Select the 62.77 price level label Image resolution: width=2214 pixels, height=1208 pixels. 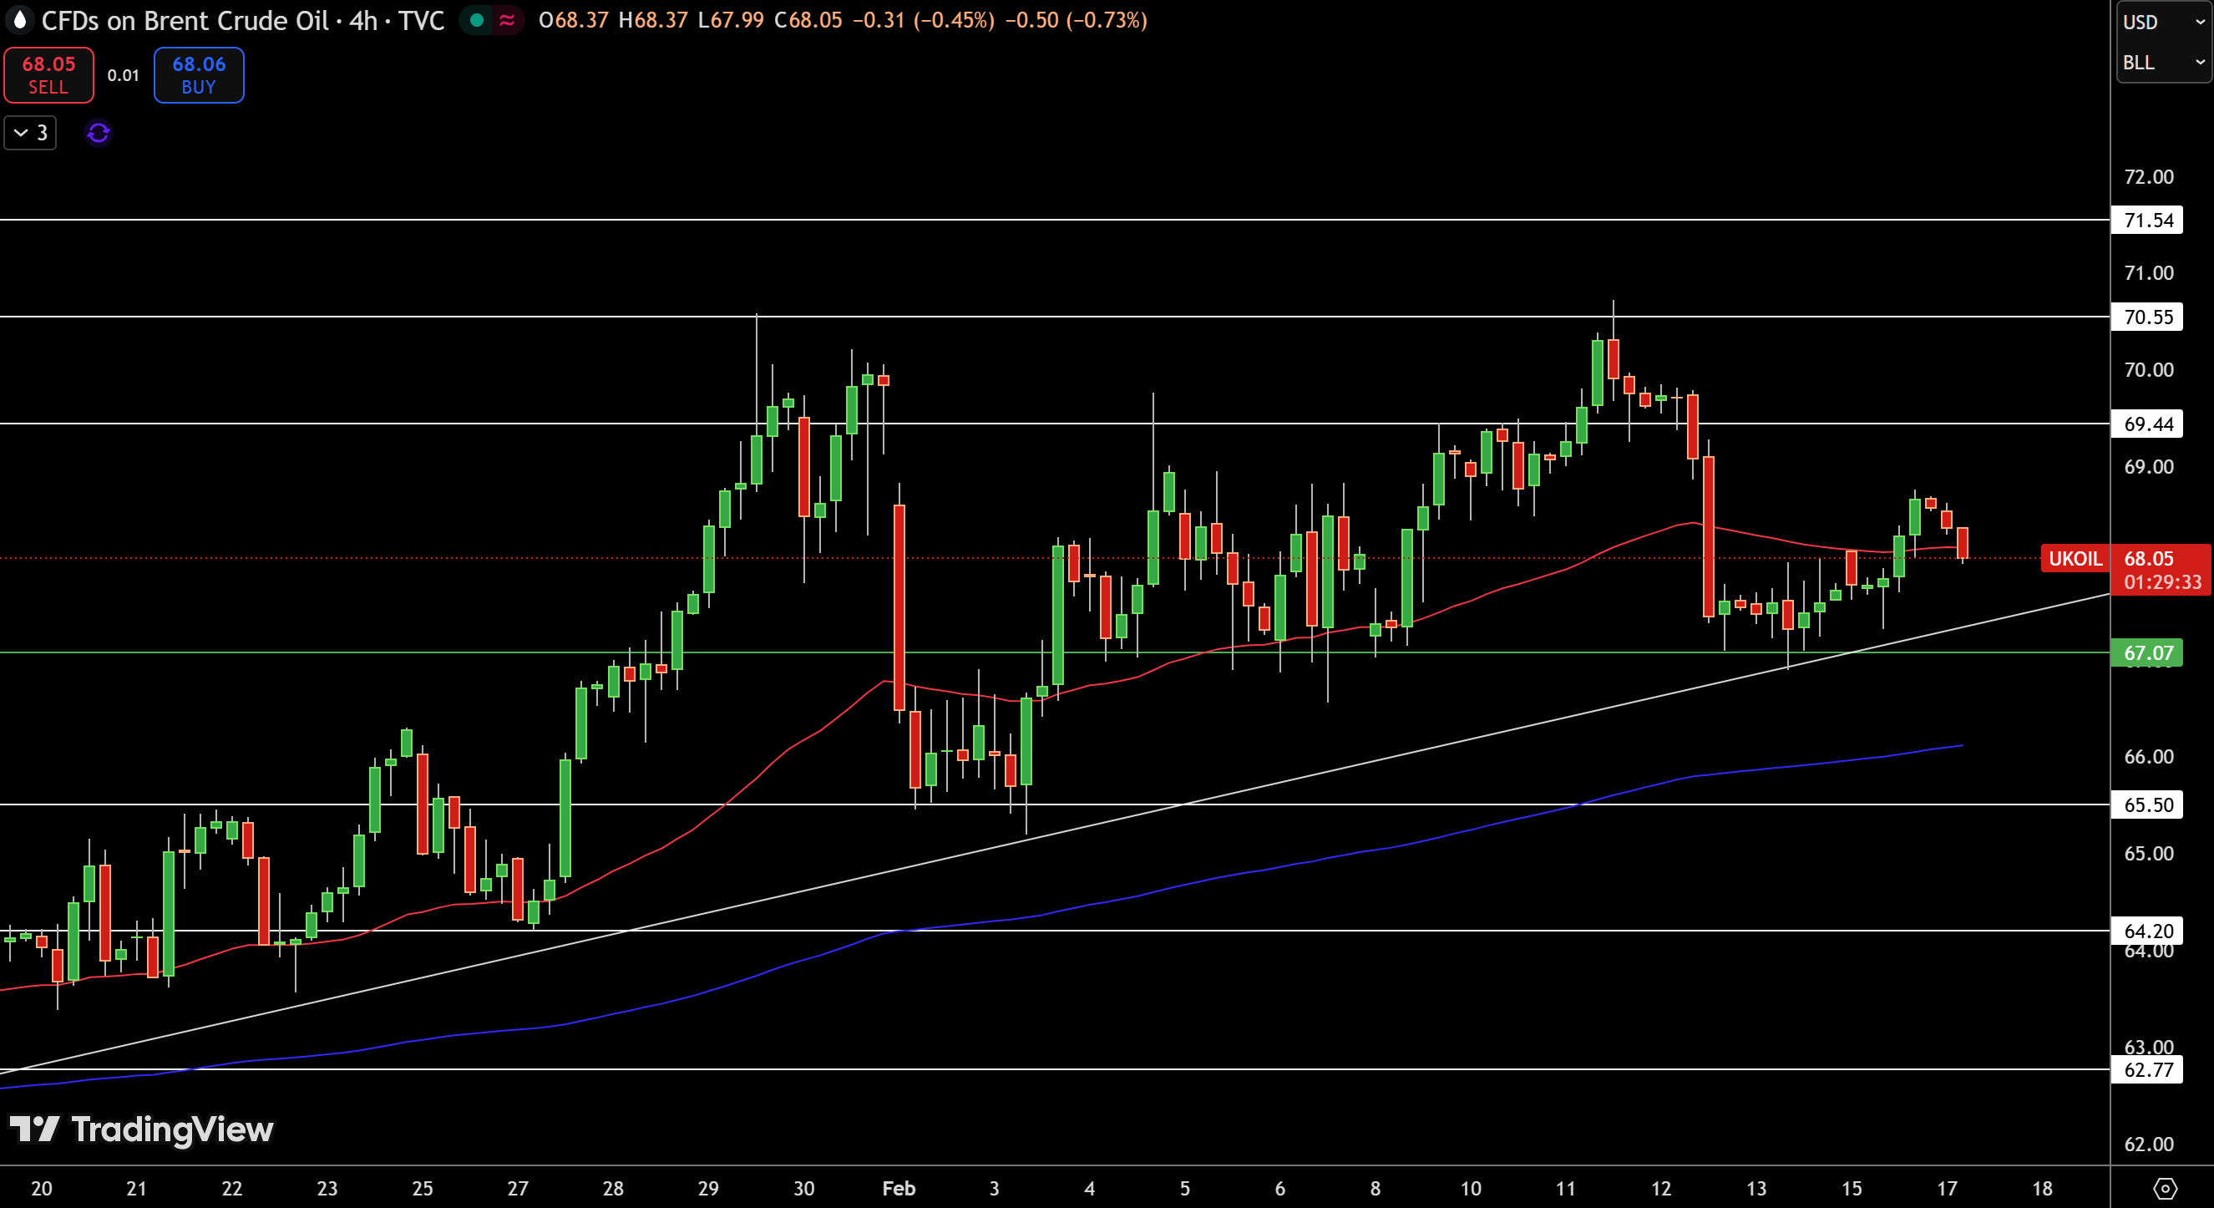click(2148, 1070)
